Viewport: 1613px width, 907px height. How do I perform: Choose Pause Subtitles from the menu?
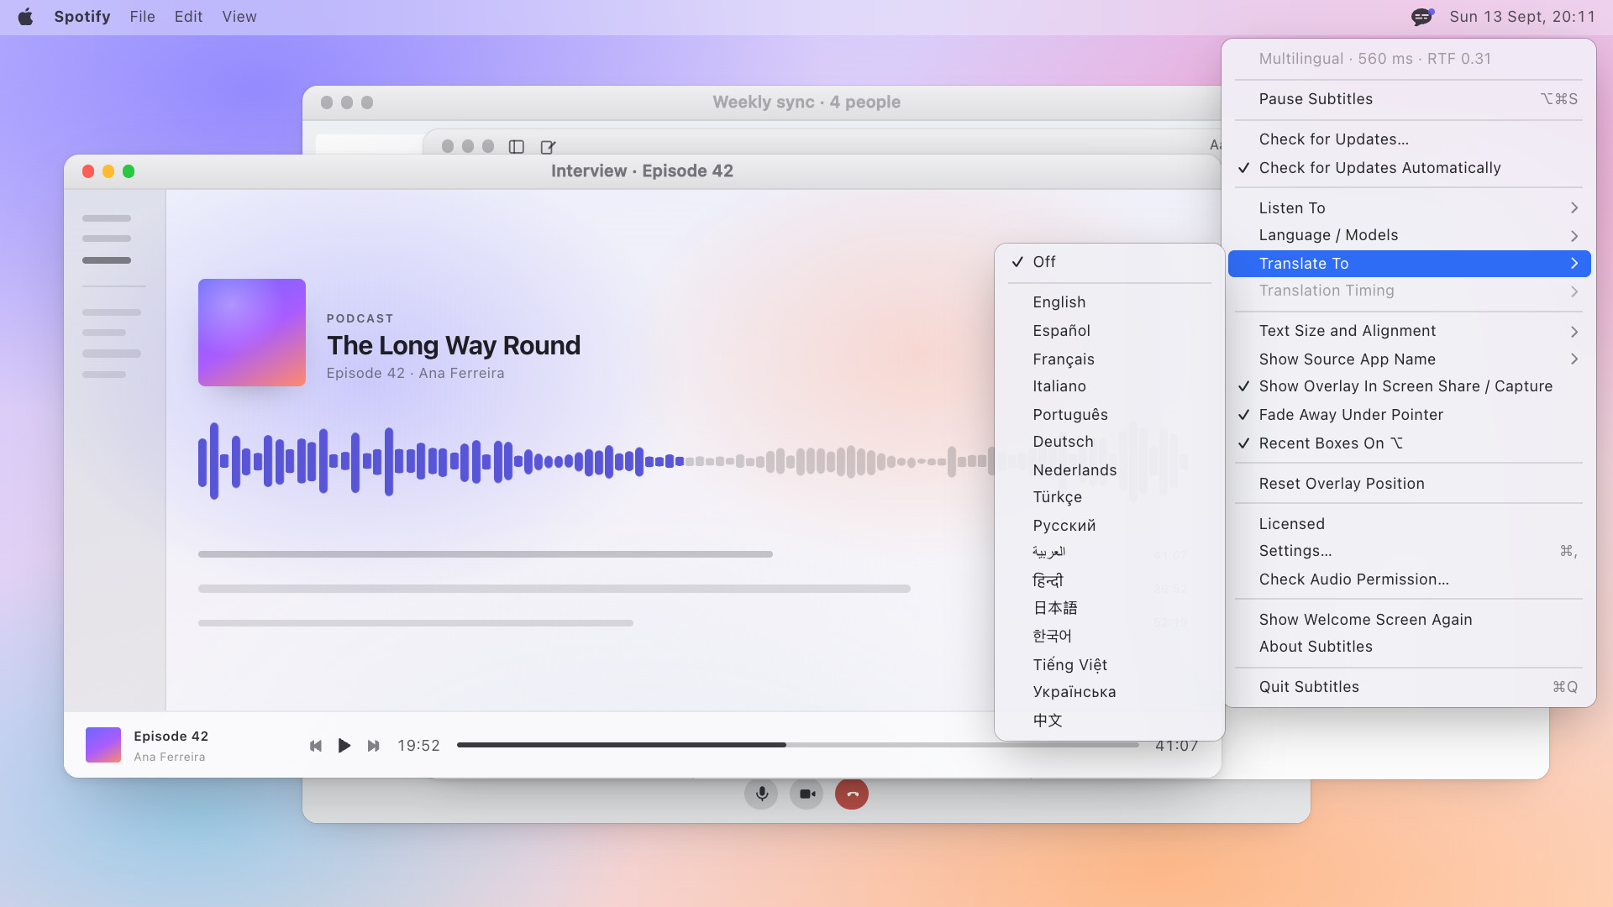tap(1410, 99)
